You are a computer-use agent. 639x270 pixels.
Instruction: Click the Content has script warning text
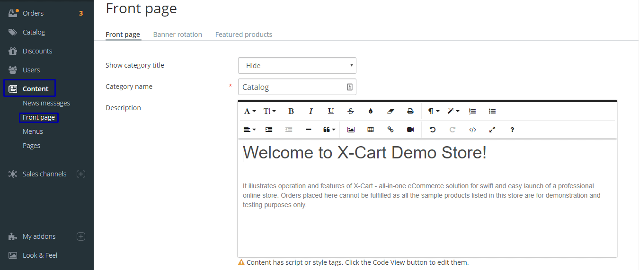[x=358, y=262]
